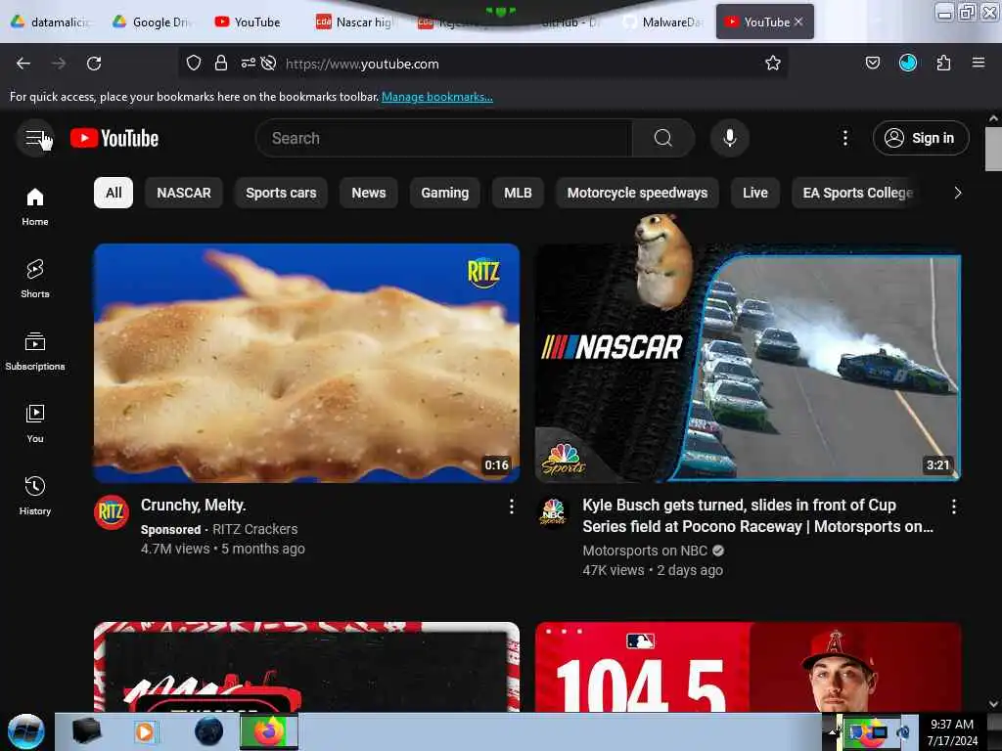Open media player taskbar icon
Viewport: 1002px width, 751px height.
tap(145, 731)
